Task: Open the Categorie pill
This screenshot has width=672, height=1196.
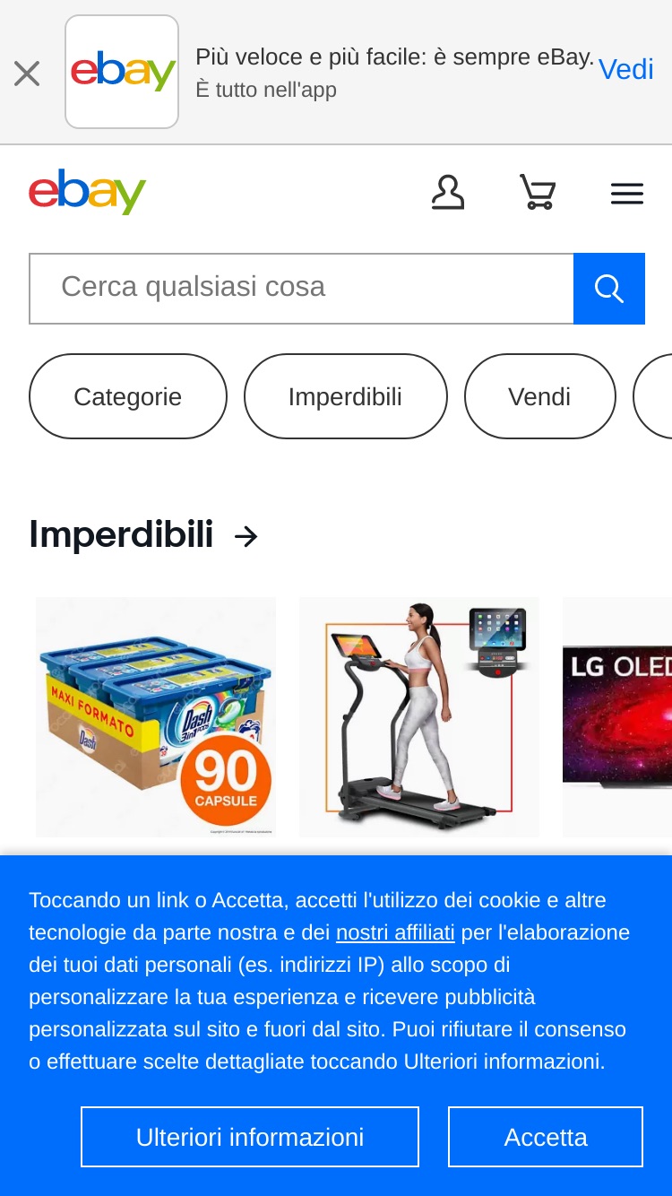Action: click(x=128, y=396)
